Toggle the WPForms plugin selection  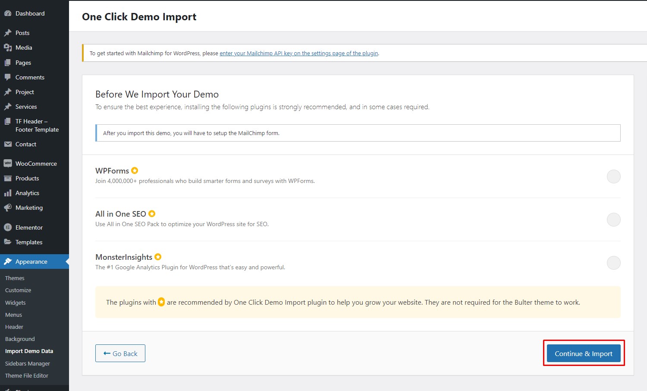tap(613, 177)
